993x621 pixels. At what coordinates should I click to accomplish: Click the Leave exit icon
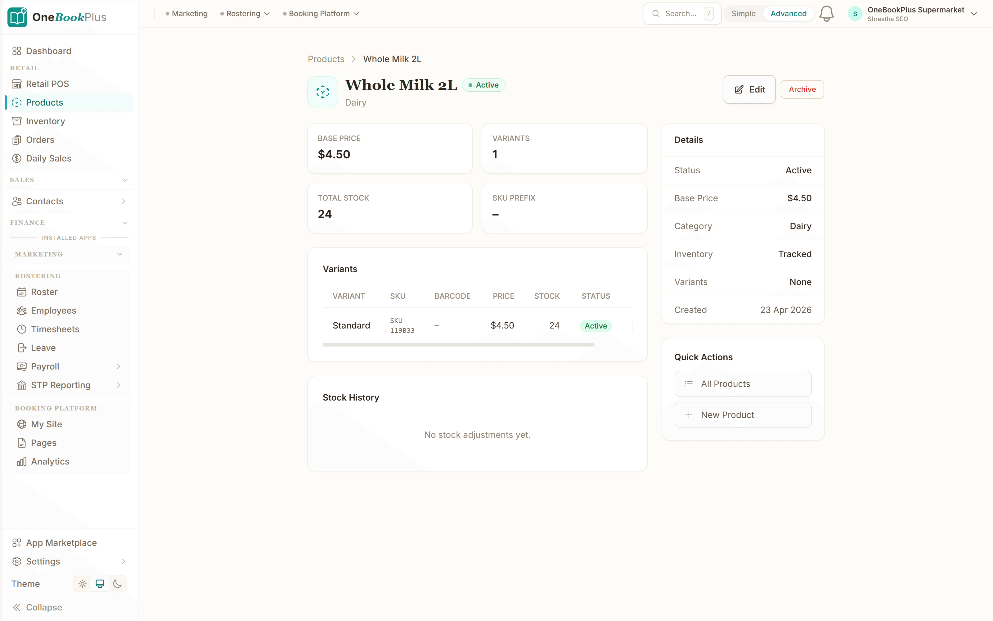click(x=21, y=348)
